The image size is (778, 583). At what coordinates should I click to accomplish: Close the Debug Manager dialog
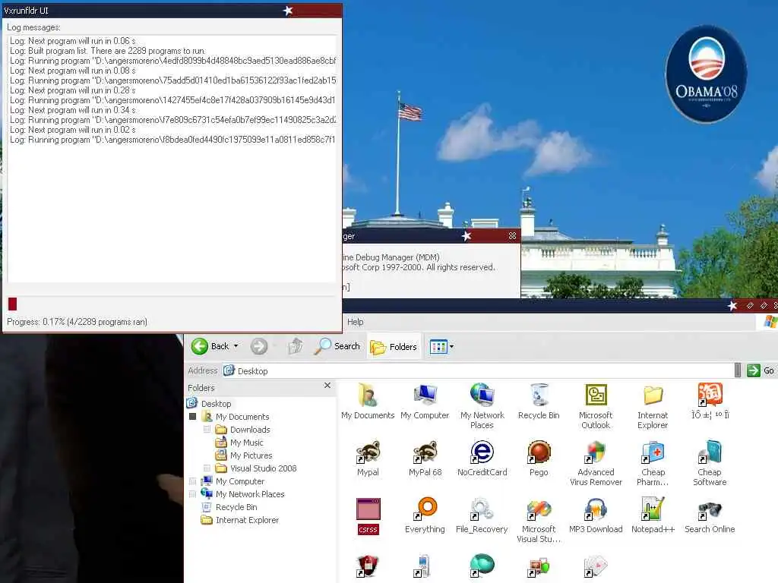pos(513,236)
